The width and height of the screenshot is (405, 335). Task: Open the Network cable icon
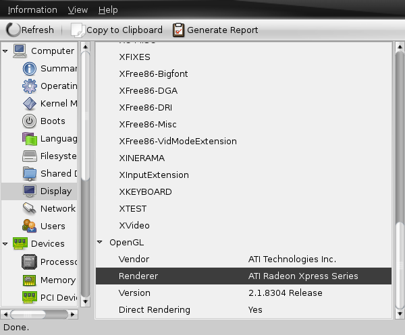tap(30, 209)
